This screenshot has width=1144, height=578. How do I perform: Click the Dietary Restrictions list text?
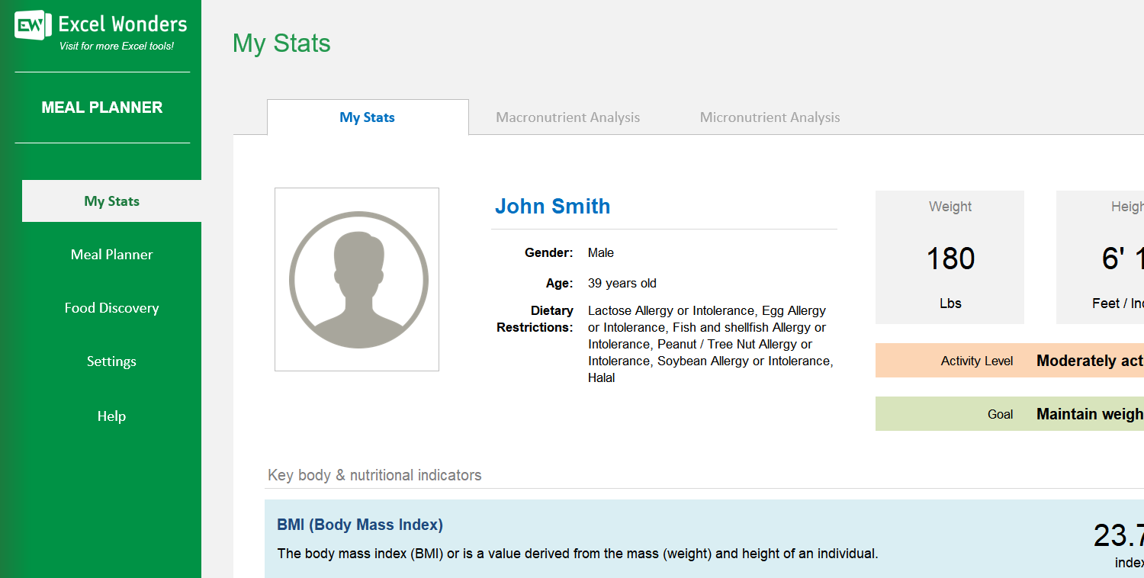coord(709,344)
